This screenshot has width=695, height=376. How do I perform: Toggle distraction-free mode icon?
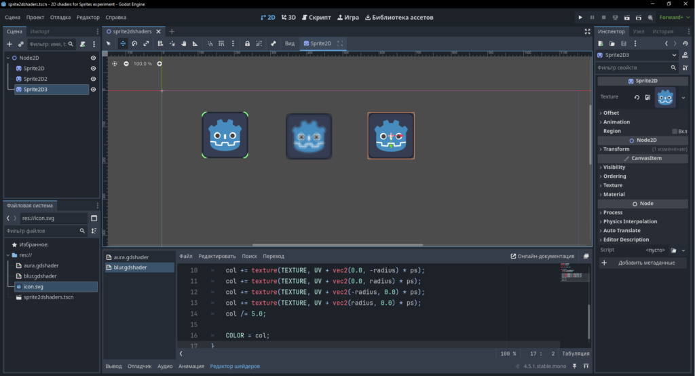coord(587,31)
